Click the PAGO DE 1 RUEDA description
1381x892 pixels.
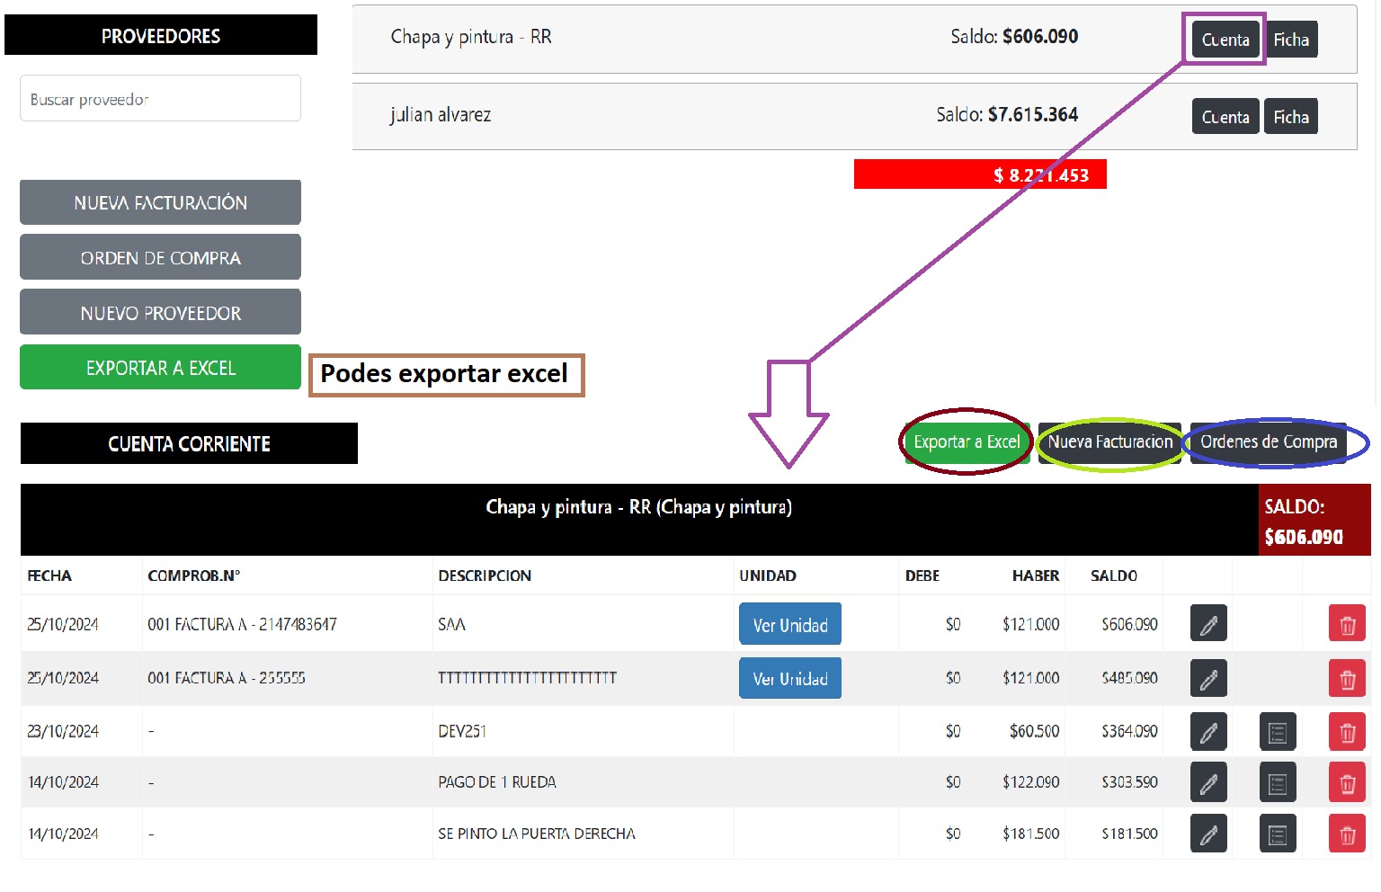497,782
